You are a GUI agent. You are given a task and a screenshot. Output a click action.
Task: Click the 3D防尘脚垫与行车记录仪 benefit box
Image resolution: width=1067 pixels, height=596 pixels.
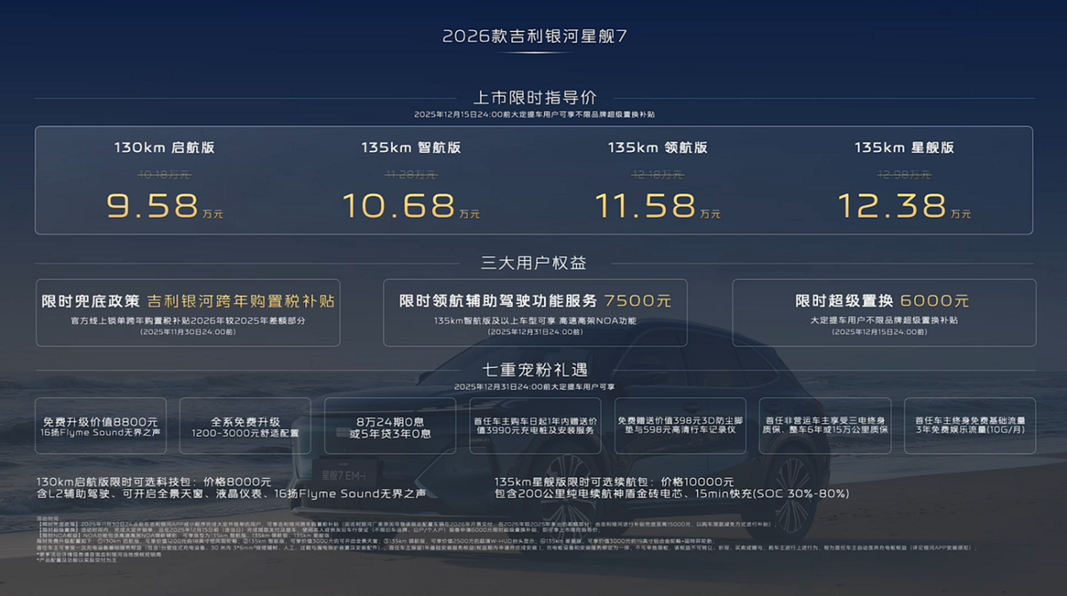pyautogui.click(x=679, y=426)
